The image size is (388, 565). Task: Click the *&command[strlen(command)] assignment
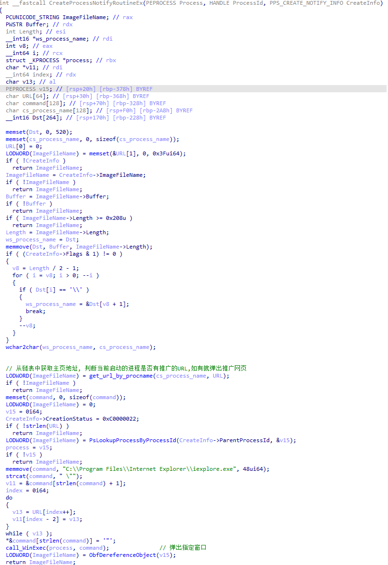[61, 541]
